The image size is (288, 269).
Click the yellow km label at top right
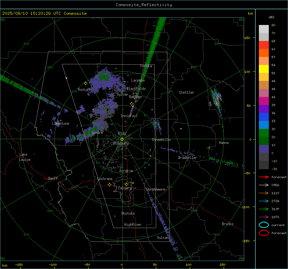coord(250,13)
